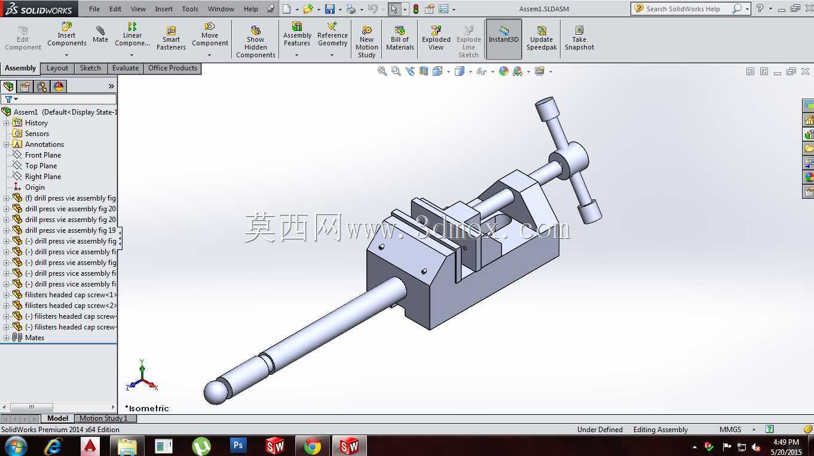Switch to the Office Products tab
Viewport: 814px width, 456px height.
173,68
